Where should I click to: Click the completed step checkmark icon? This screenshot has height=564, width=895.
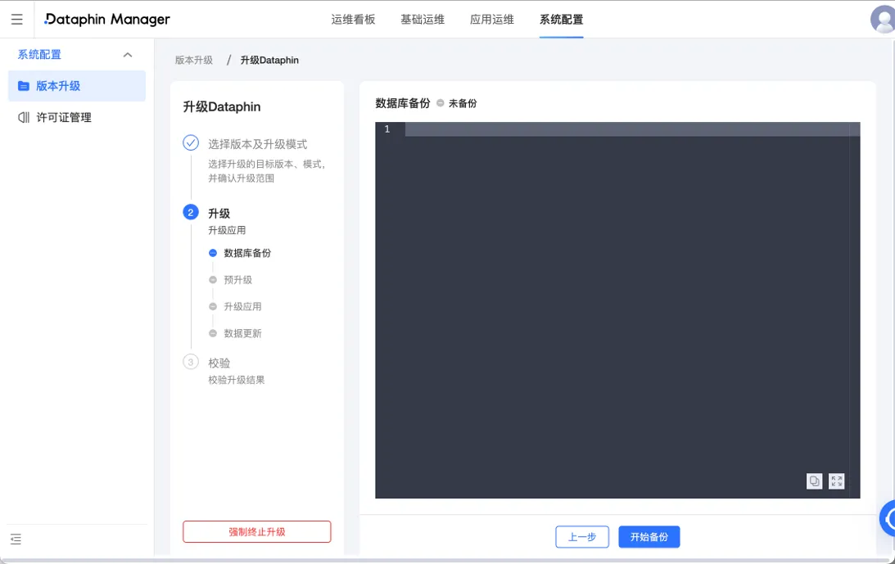(191, 142)
